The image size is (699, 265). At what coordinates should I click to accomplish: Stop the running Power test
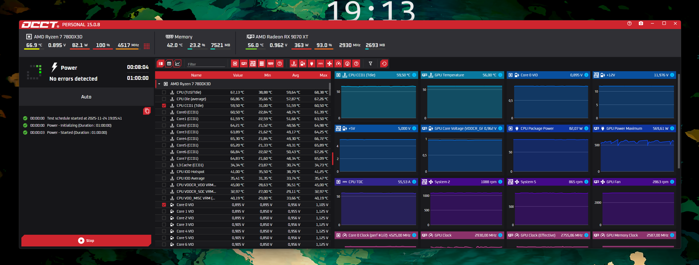(86, 241)
